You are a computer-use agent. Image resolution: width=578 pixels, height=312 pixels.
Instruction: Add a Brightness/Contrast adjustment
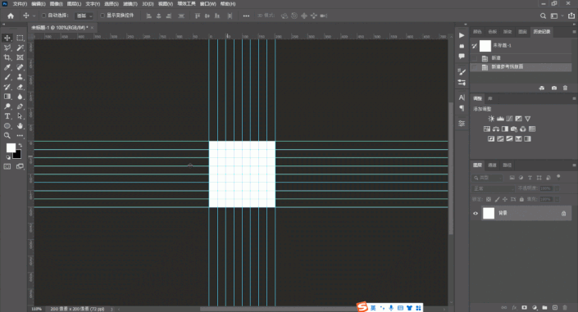tap(491, 119)
